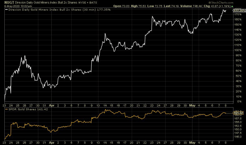
Task: Click the 'SPDR Gold Shares 161.42' legend
Action: tap(28, 109)
